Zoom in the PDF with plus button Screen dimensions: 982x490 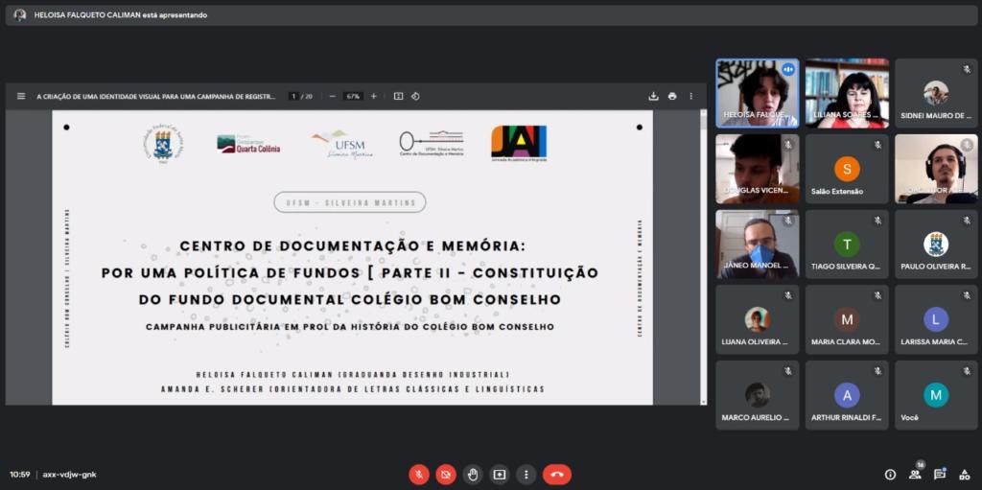(x=374, y=96)
